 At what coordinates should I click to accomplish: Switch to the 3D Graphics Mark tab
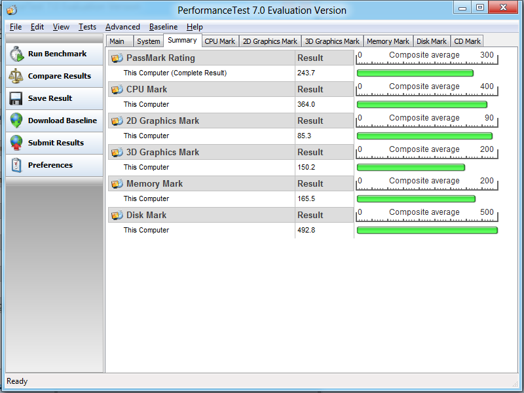[332, 41]
